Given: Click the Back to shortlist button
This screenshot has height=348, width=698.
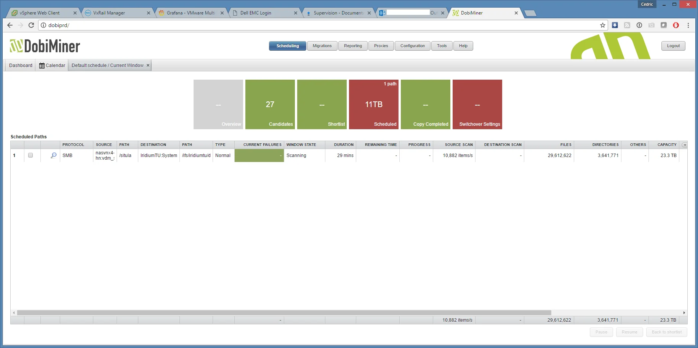Looking at the screenshot, I should [666, 332].
